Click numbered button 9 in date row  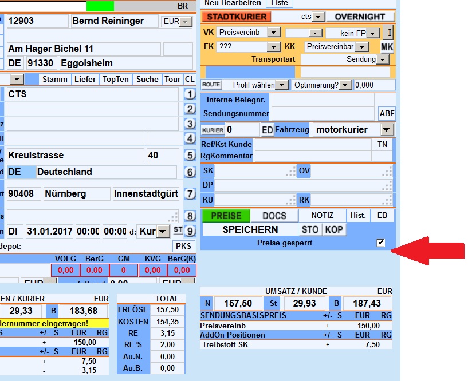190,231
